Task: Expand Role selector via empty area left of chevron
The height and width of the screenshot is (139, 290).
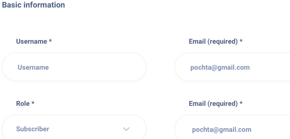Action: 85,129
